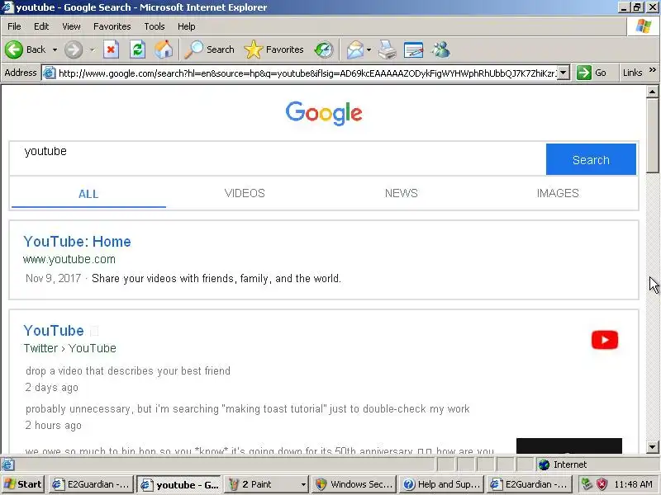Image resolution: width=661 pixels, height=495 pixels.
Task: Click the blue Search button
Action: pos(591,159)
